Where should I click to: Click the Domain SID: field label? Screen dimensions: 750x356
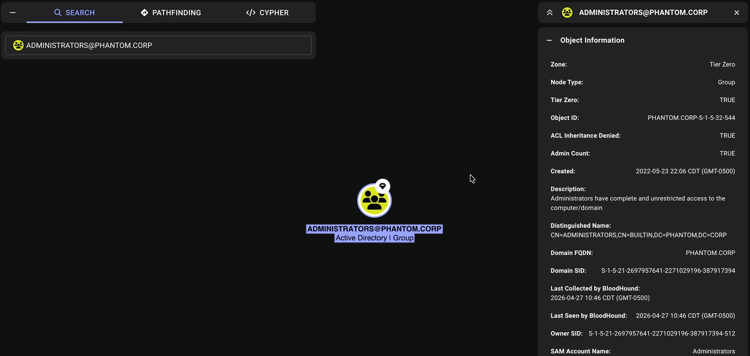coord(569,271)
